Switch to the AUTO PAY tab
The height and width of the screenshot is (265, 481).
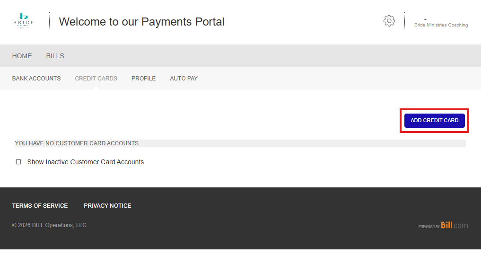pyautogui.click(x=184, y=79)
